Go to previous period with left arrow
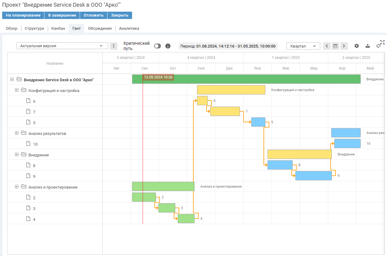Screen dimensions: 387x256 (x=327, y=46)
